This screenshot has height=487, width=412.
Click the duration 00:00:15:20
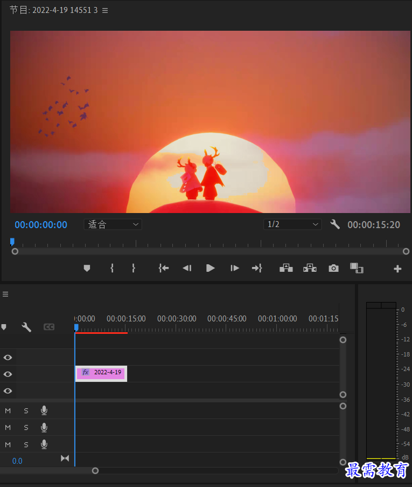tap(374, 224)
